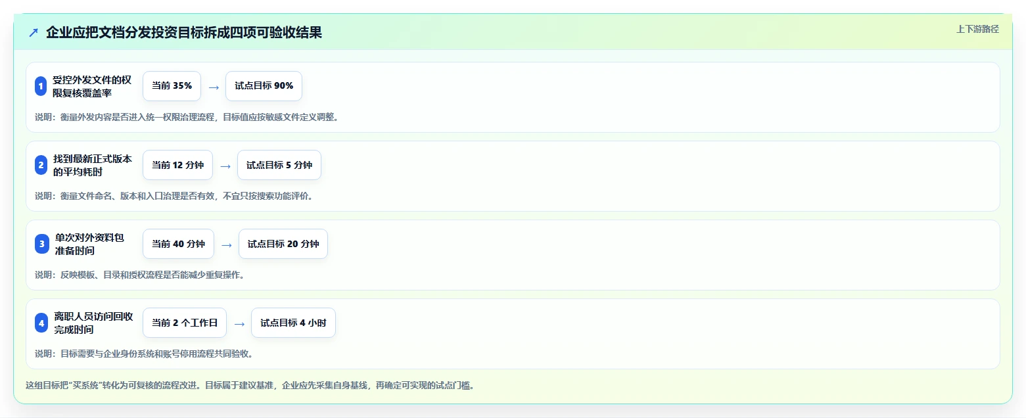Click the arrow between 当前 2 个工作日 and 试点目标 4 小时
The height and width of the screenshot is (418, 1026).
239,323
